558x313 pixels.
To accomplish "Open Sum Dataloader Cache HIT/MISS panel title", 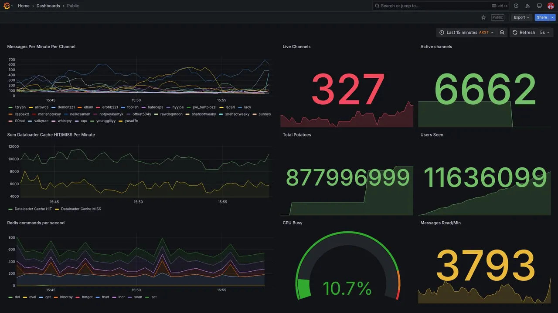I will (x=51, y=135).
